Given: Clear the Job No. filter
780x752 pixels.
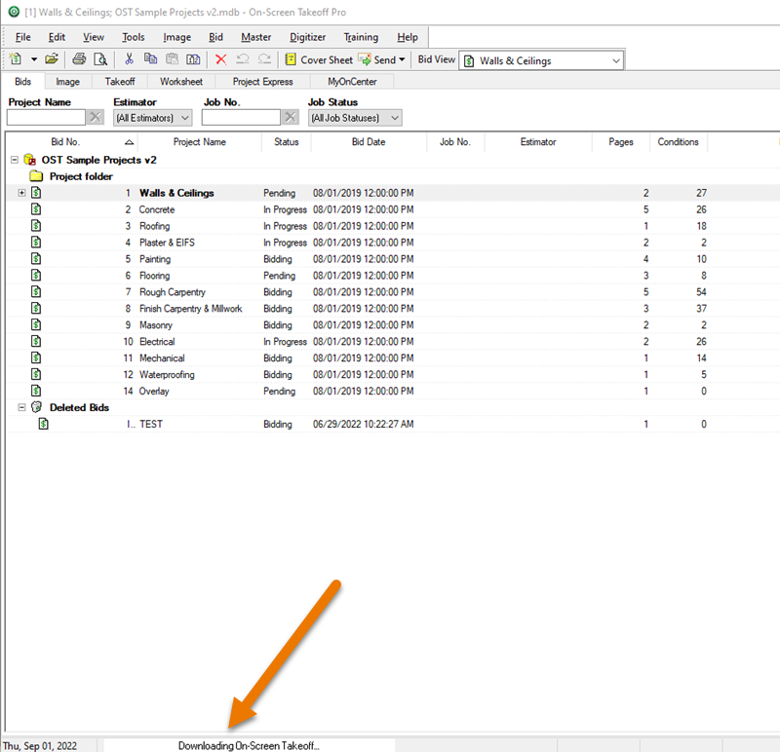Looking at the screenshot, I should [x=290, y=117].
